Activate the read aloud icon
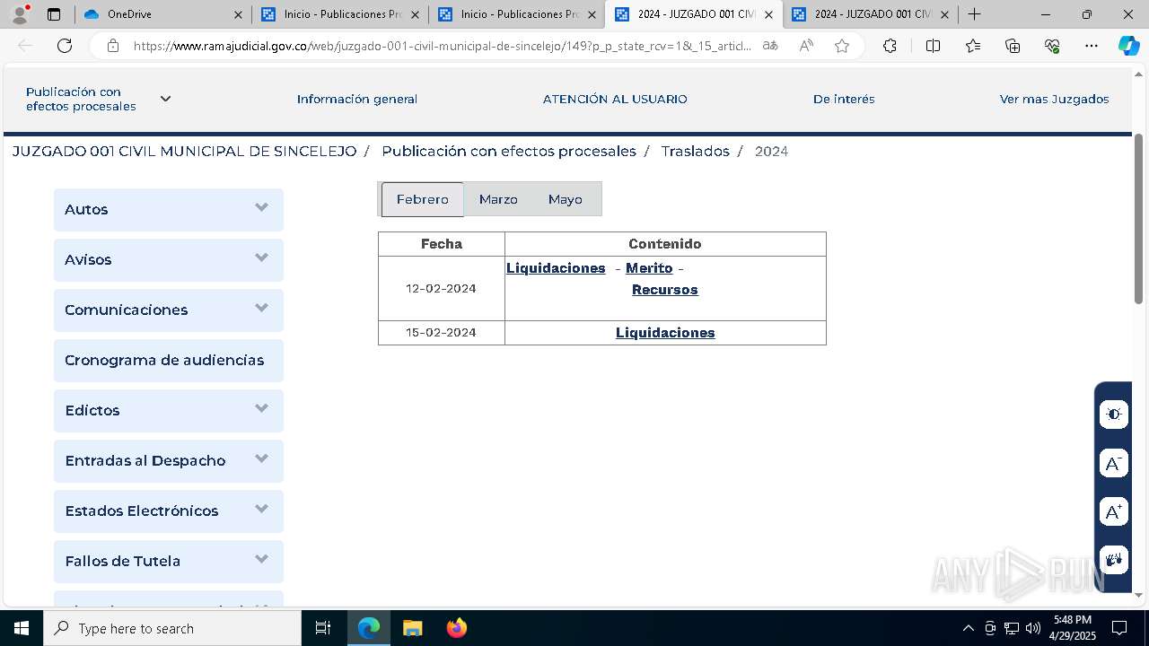Image resolution: width=1149 pixels, height=646 pixels. coord(806,46)
